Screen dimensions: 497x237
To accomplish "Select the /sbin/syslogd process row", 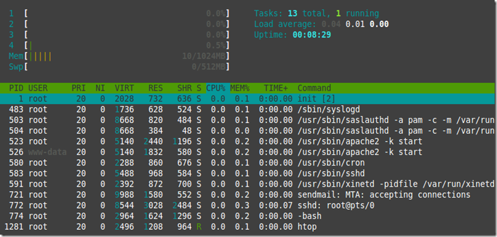I will click(x=247, y=110).
